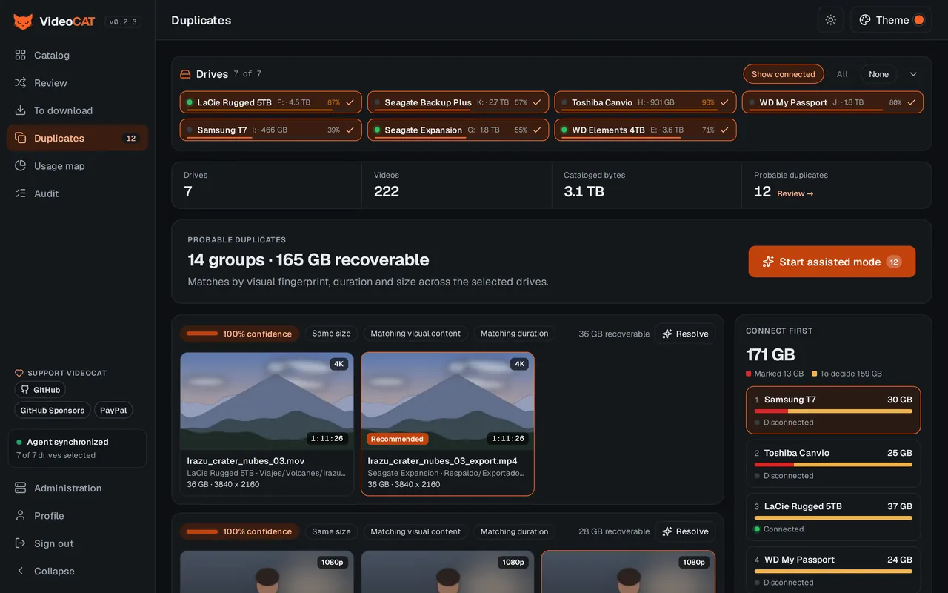Open the WD My Passport 24 GB card in Connect first
Screen dimensions: 948x593
click(x=833, y=569)
